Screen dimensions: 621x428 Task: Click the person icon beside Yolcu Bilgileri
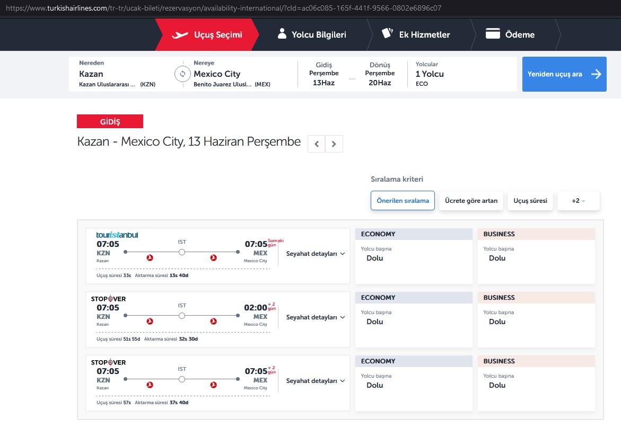pyautogui.click(x=282, y=33)
